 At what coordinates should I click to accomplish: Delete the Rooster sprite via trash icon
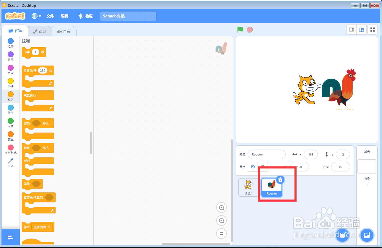(x=280, y=180)
